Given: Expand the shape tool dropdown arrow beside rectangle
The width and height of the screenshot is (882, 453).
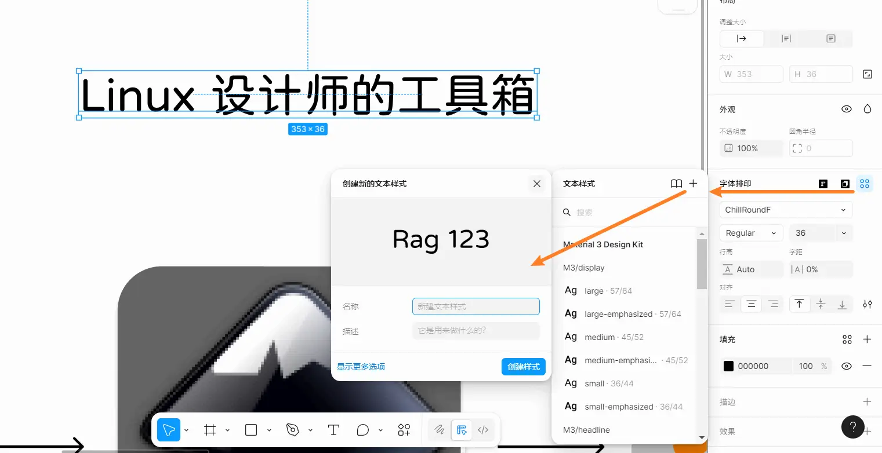Looking at the screenshot, I should (269, 430).
